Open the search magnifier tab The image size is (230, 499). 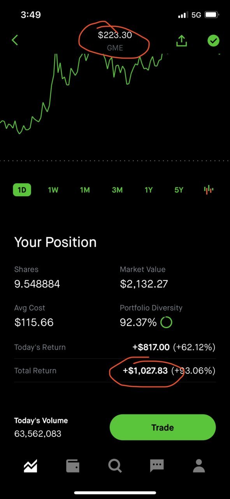[115, 466]
